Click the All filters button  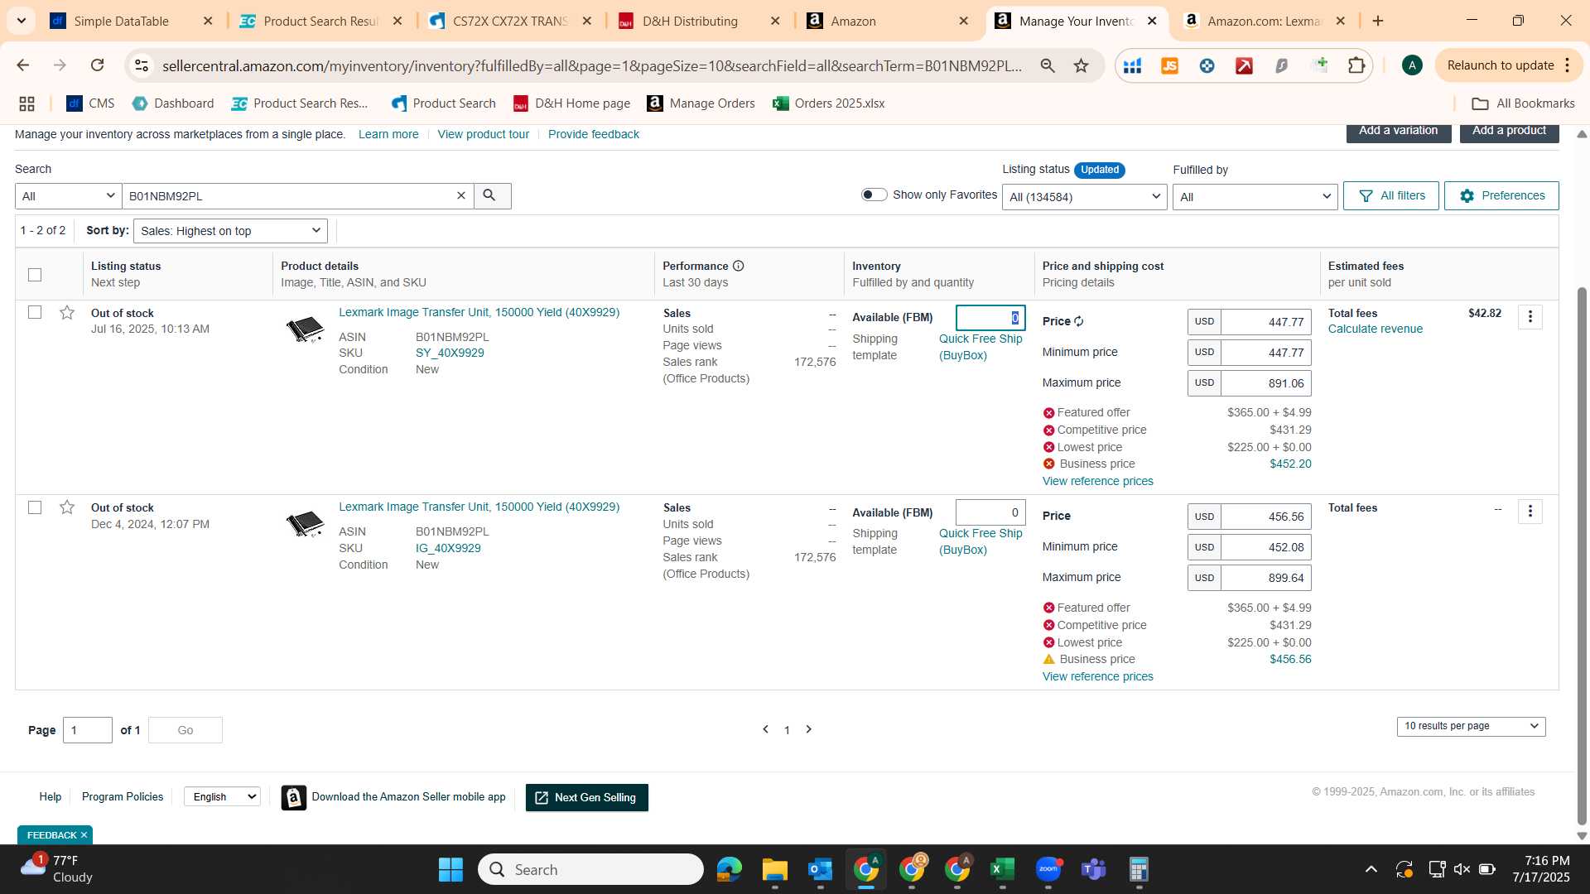1390,196
